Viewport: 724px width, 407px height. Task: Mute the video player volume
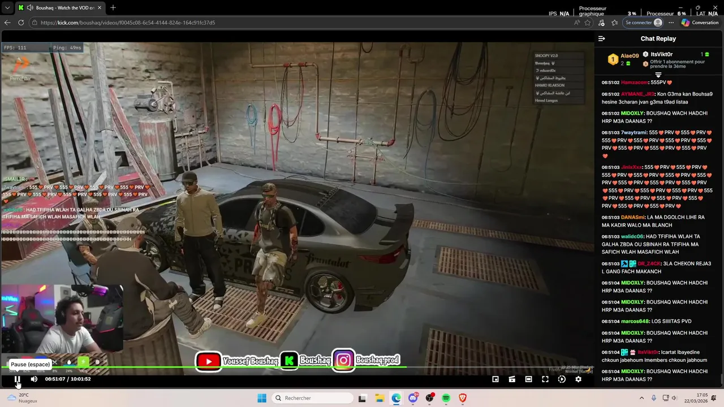34,379
